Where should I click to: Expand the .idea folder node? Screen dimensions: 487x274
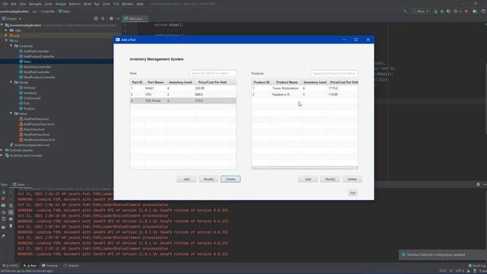(x=6, y=30)
